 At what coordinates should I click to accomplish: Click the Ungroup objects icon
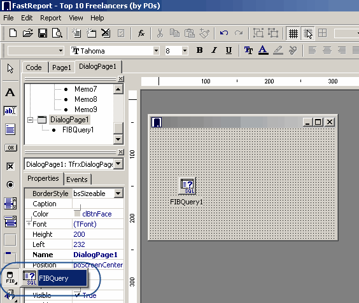coord(273,33)
